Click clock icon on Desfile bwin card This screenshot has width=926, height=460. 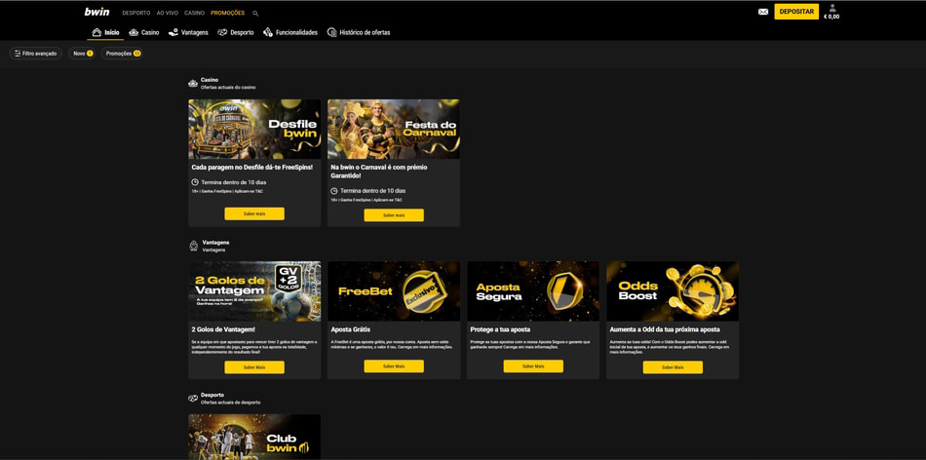pyautogui.click(x=196, y=182)
